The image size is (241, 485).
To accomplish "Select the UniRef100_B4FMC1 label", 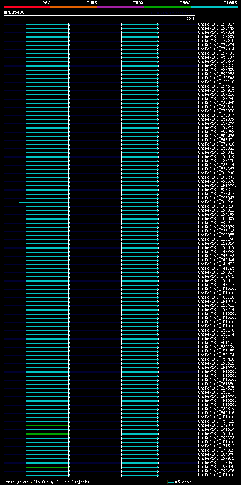I will tap(217, 140).
